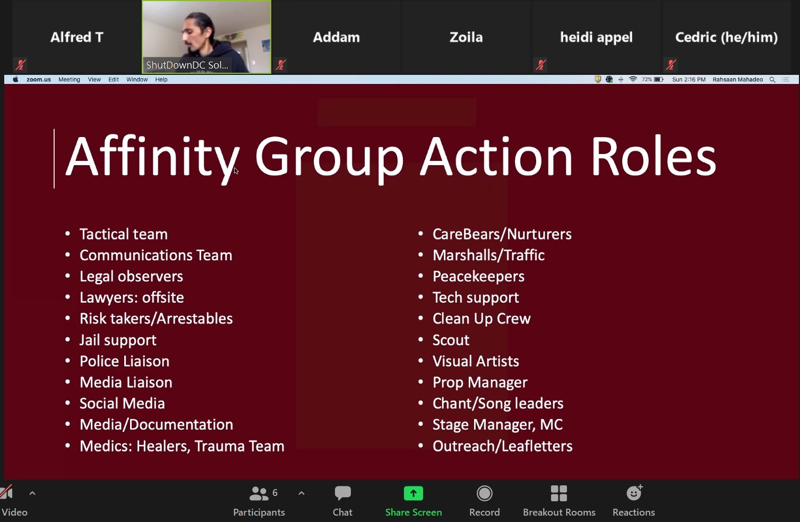Click the Wi-Fi status icon
Viewport: 800px width, 522px height.
[633, 80]
